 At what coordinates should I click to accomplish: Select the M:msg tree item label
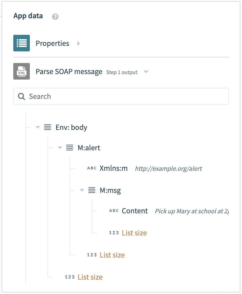[110, 190]
